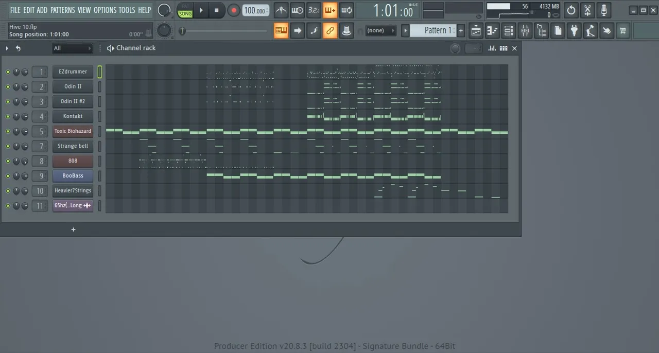Click the auto-scroll arrow icon
Screen dimensions: 659x353
coord(297,30)
